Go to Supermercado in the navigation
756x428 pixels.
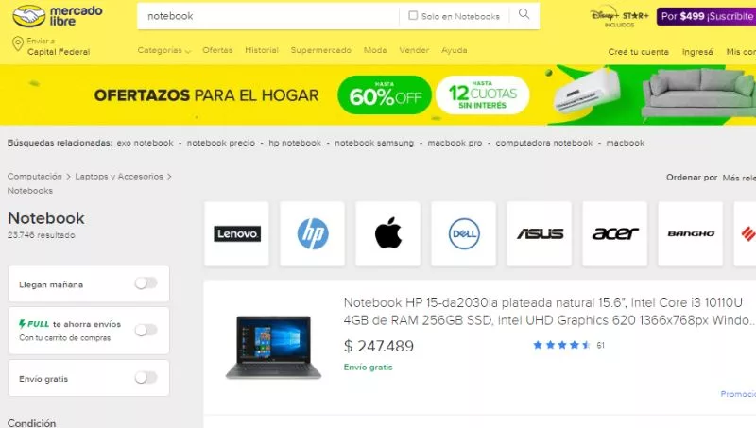[x=321, y=50]
